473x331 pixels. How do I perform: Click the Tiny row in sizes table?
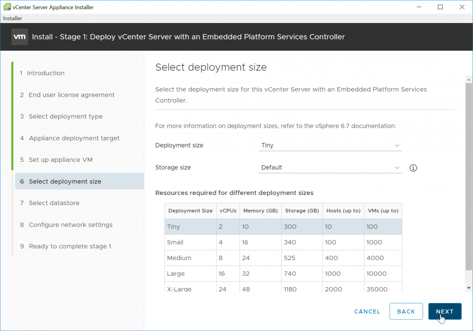pos(283,226)
